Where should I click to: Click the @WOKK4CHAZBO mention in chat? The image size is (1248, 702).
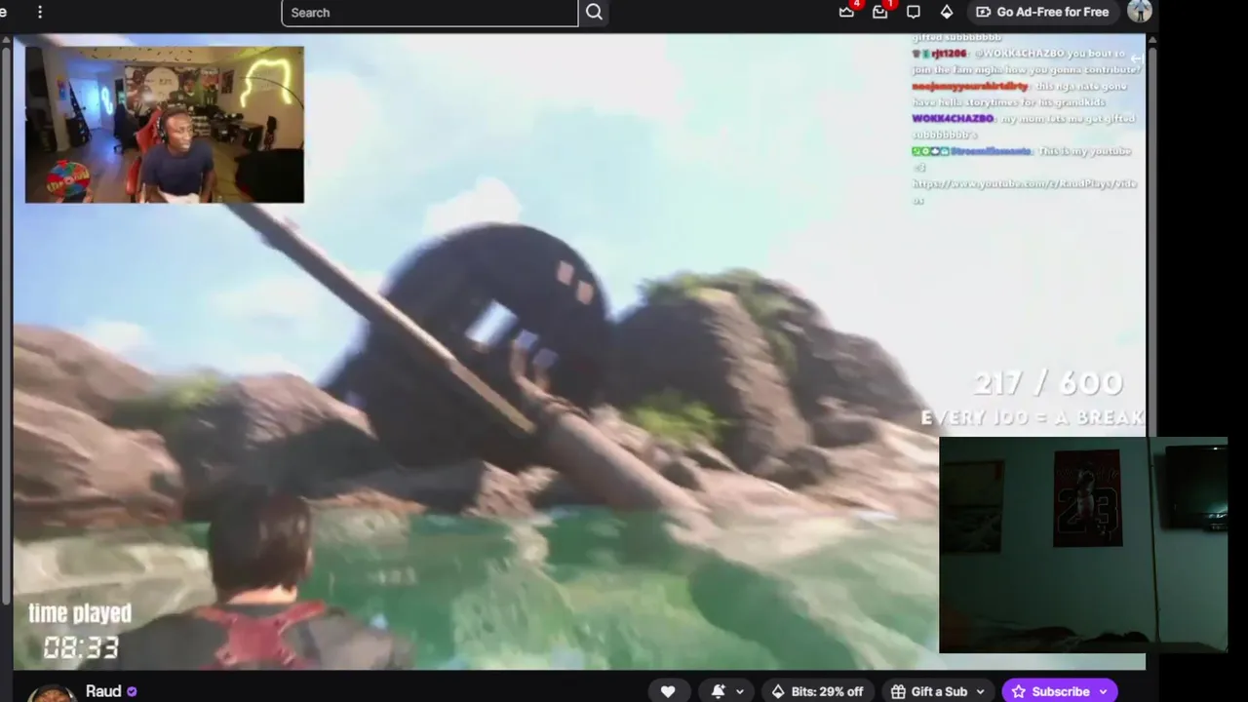1020,54
